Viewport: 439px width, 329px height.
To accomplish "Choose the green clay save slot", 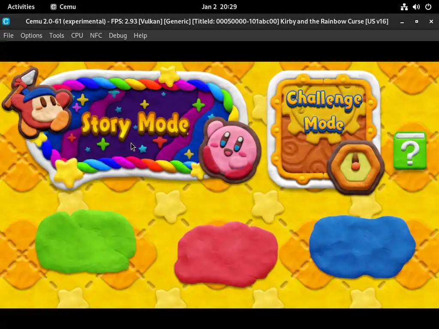I will pyautogui.click(x=85, y=242).
